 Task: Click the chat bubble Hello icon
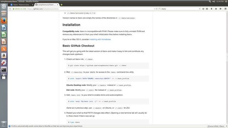(221, 9)
